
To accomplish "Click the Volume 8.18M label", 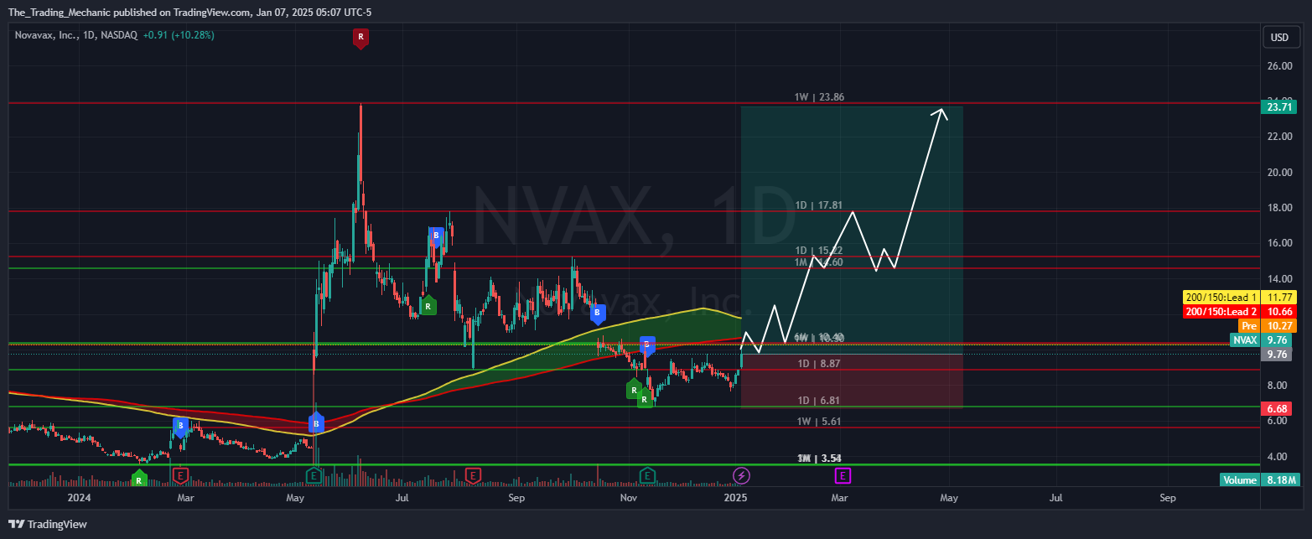I will [x=1258, y=479].
